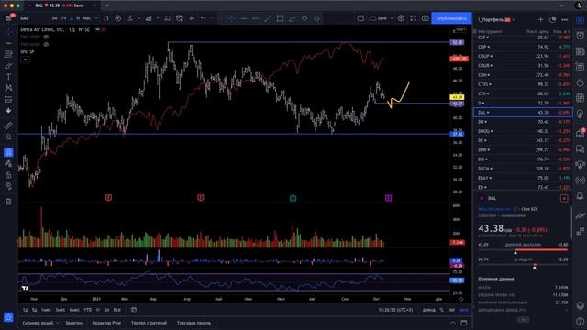Open the forecasting and measurement tools

(x=8, y=100)
